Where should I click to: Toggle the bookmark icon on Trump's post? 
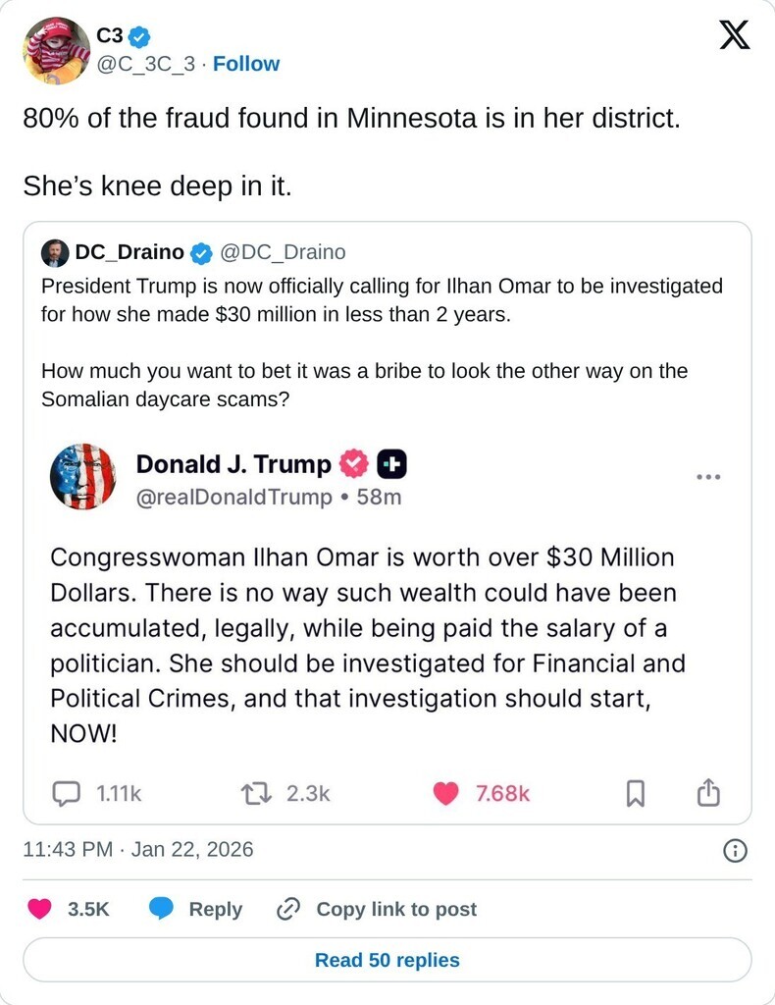[x=635, y=793]
